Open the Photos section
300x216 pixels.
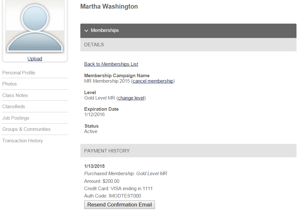pos(10,84)
